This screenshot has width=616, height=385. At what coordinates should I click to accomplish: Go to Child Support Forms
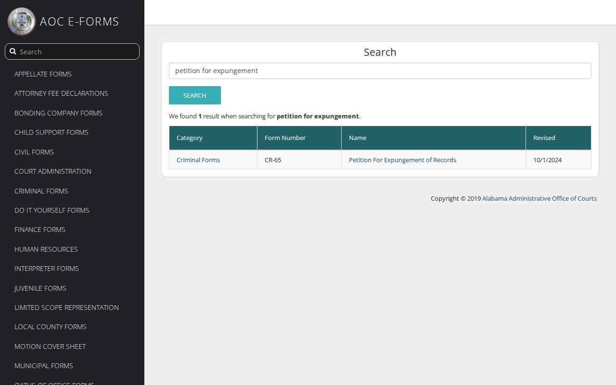(x=51, y=132)
